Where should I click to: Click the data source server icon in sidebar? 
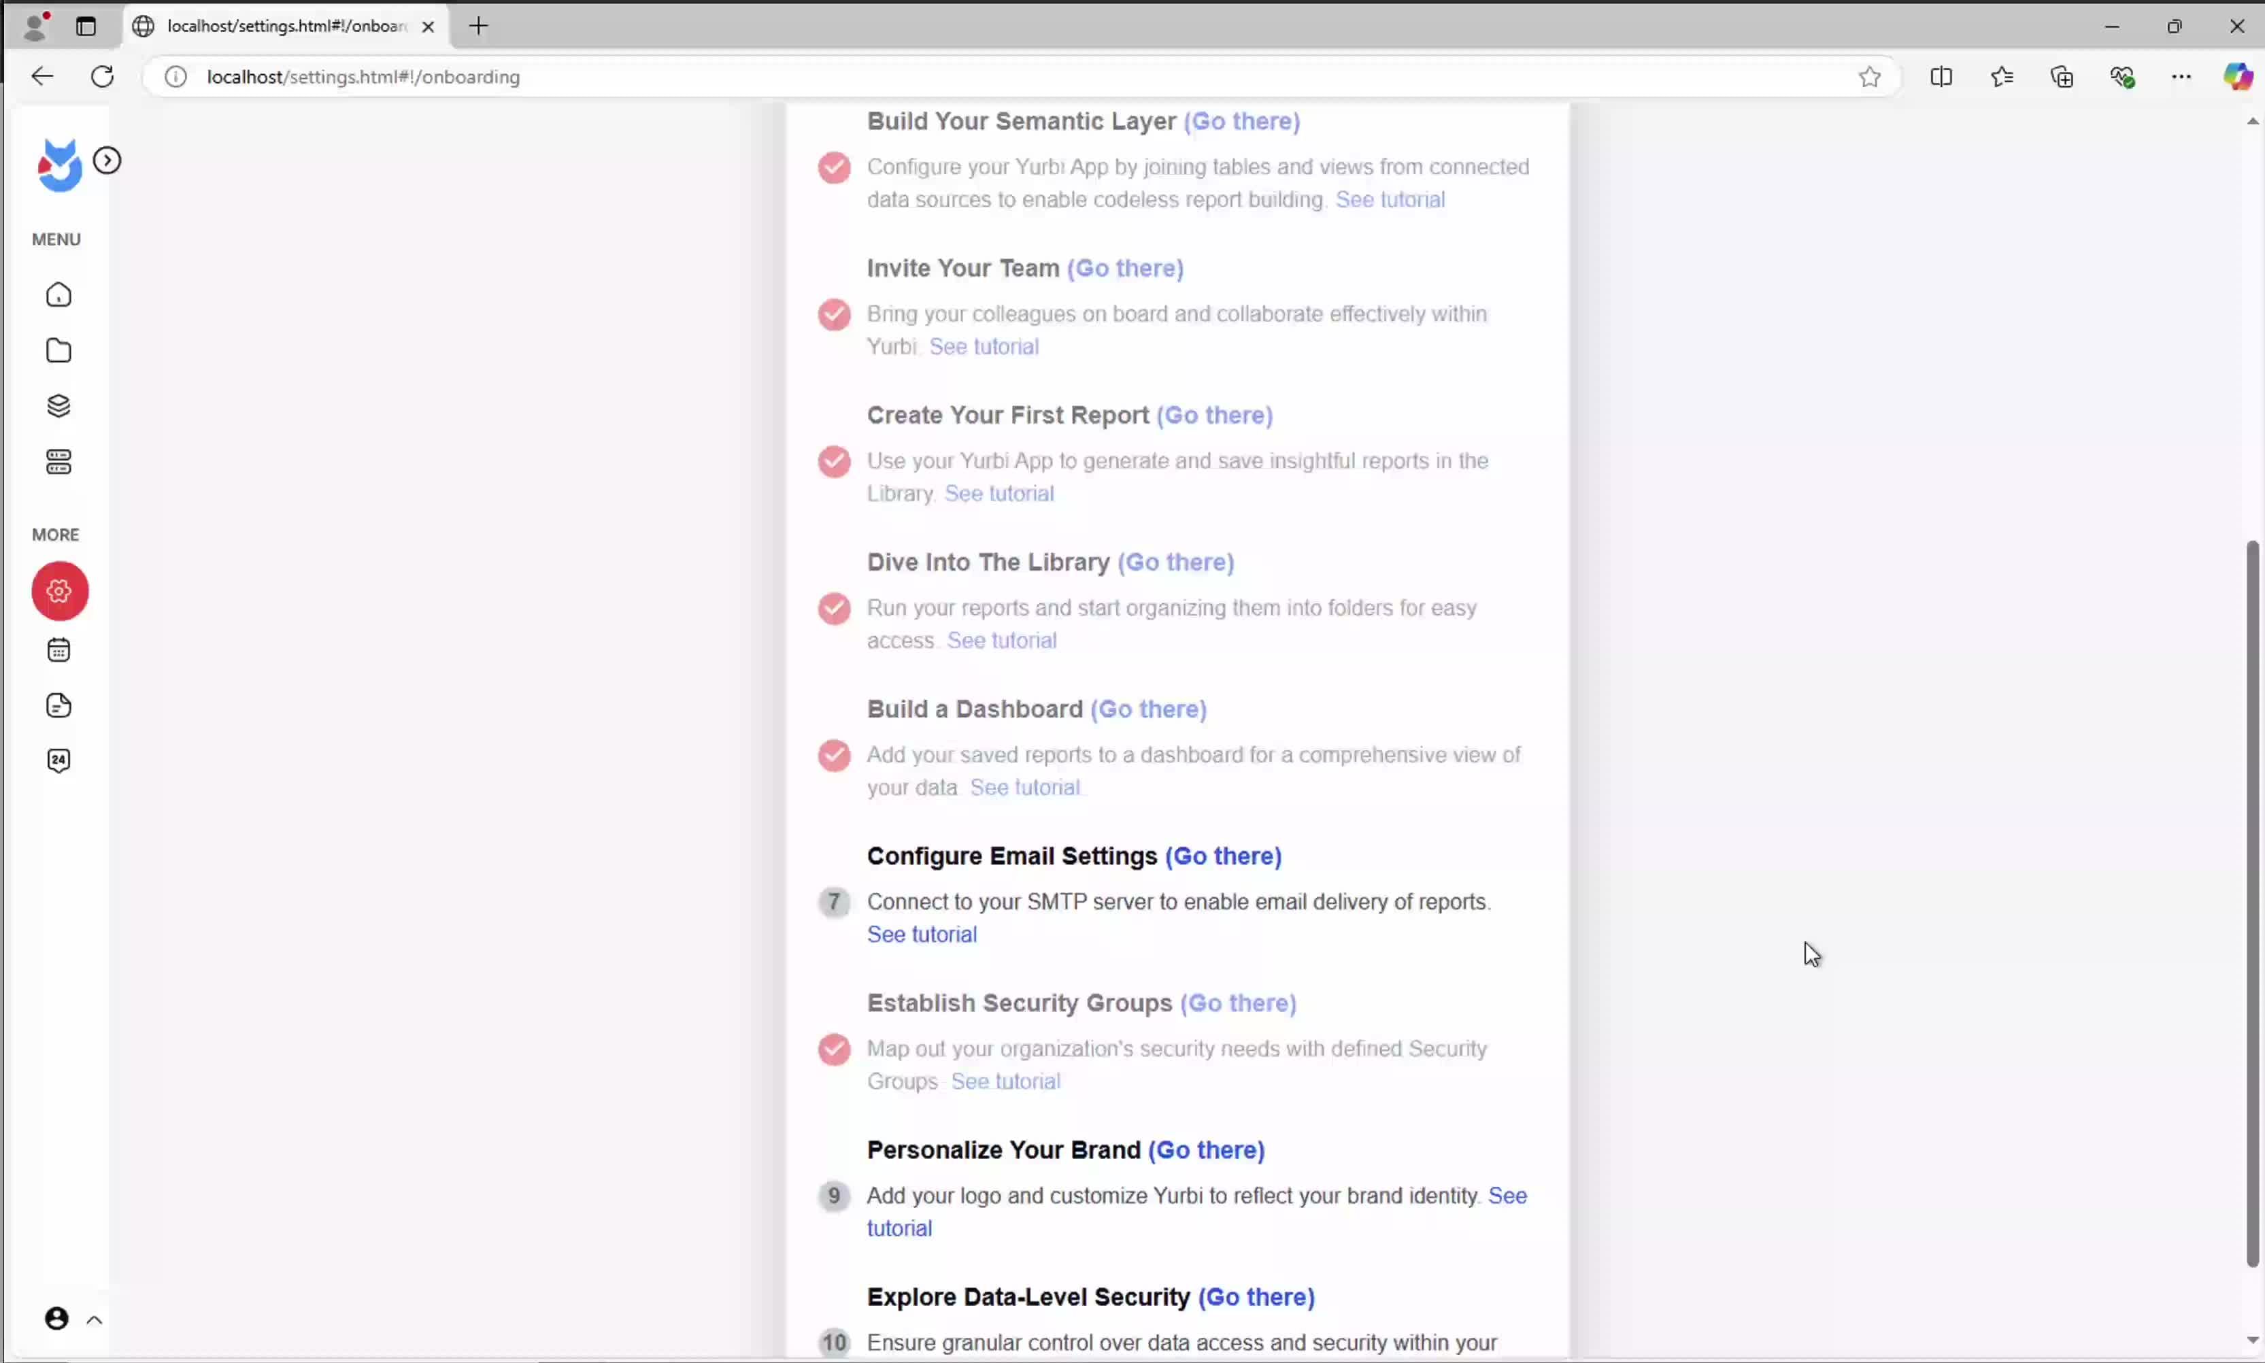pyautogui.click(x=58, y=462)
